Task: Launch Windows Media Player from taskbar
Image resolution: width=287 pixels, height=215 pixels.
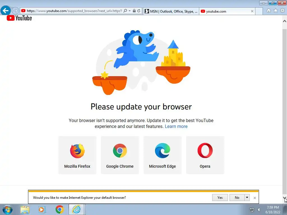Action: click(x=42, y=209)
